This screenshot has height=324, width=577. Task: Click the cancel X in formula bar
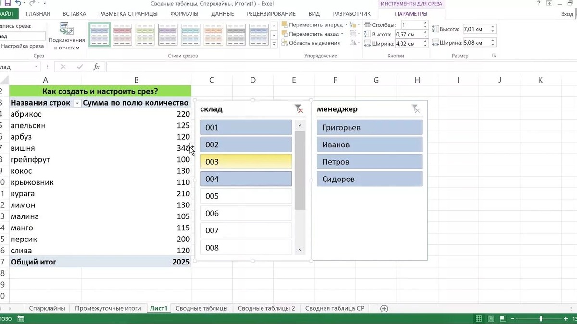point(63,67)
